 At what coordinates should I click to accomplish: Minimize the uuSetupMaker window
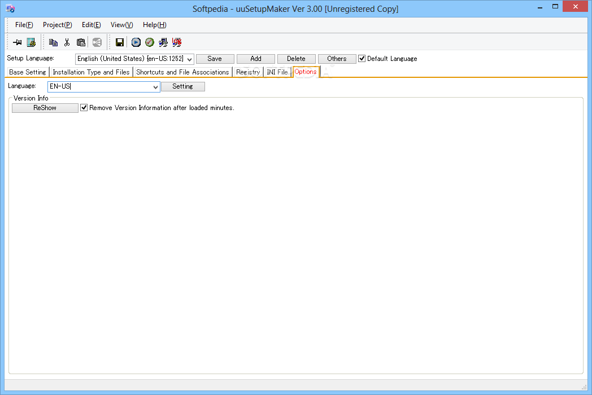point(540,7)
